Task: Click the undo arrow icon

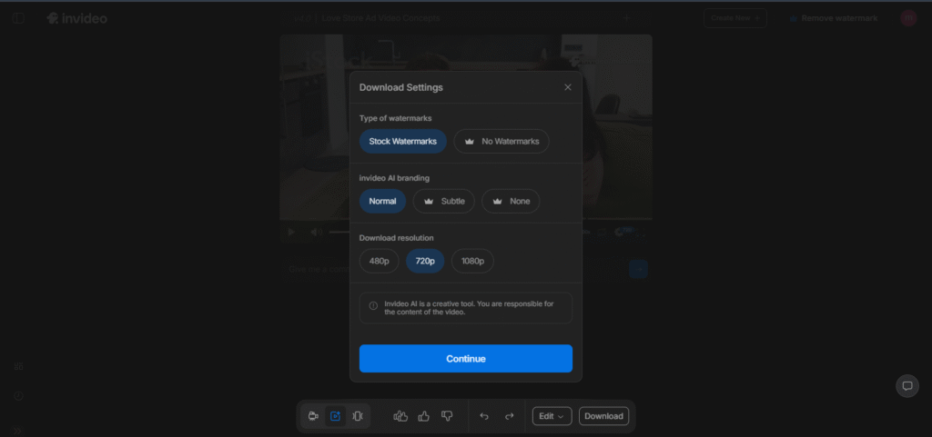Action: tap(484, 416)
